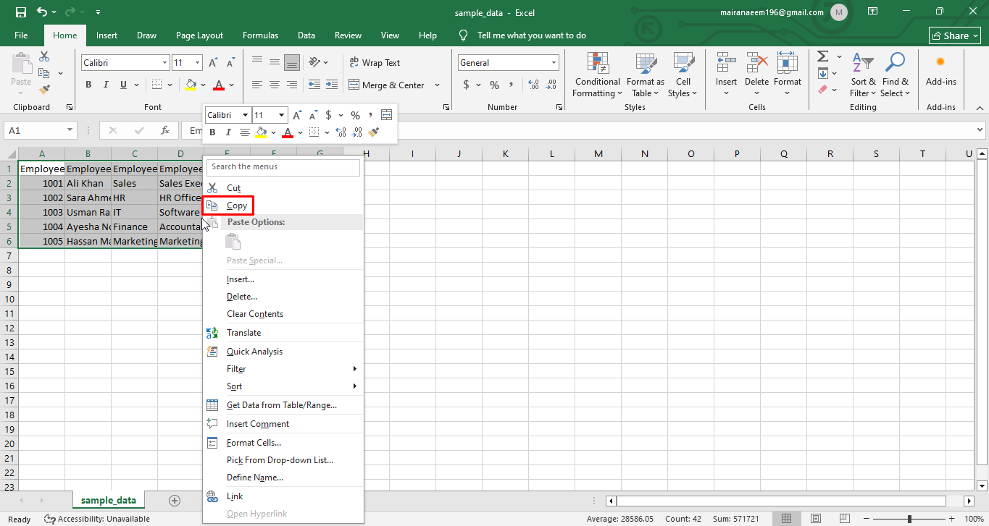Click the zoom in plus button
This screenshot has width=989, height=526.
point(951,519)
